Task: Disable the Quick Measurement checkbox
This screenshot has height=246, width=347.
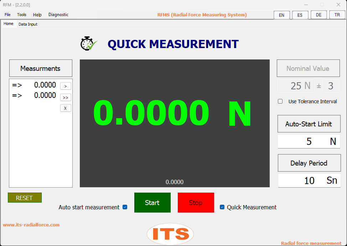Action: tap(222, 207)
